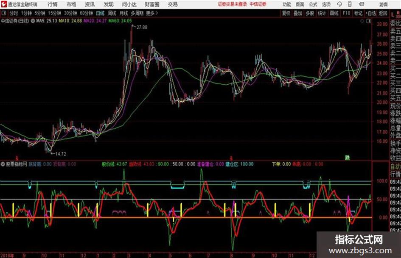This screenshot has width=401, height=258.
Task: Click the MA5: 25.13 value label
Action: [47, 21]
